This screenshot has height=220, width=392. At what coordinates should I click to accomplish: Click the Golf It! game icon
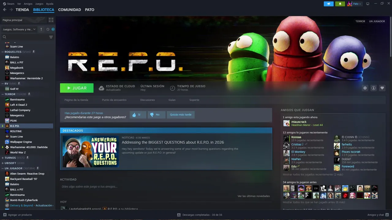[7, 89]
